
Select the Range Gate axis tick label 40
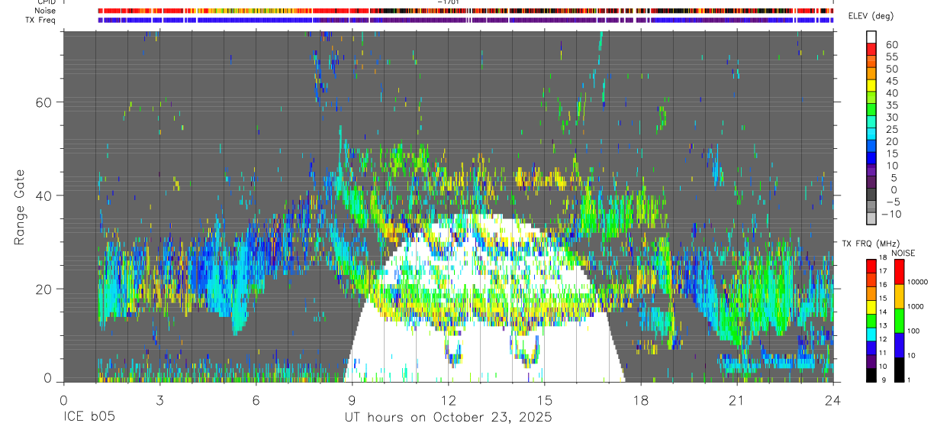coord(43,195)
